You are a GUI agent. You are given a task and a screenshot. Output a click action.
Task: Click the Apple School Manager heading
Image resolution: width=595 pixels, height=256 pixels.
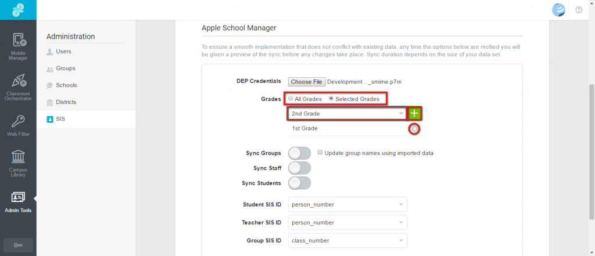pos(239,28)
